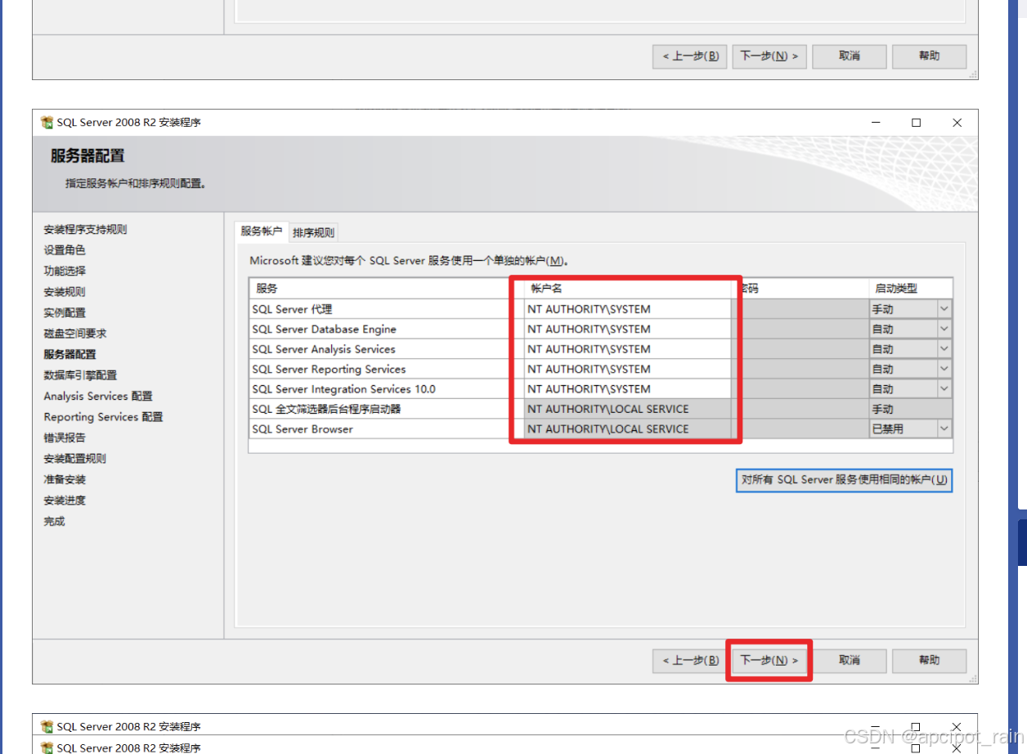
Task: Click Reporting Services 配置 in the step list
Action: 103,417
